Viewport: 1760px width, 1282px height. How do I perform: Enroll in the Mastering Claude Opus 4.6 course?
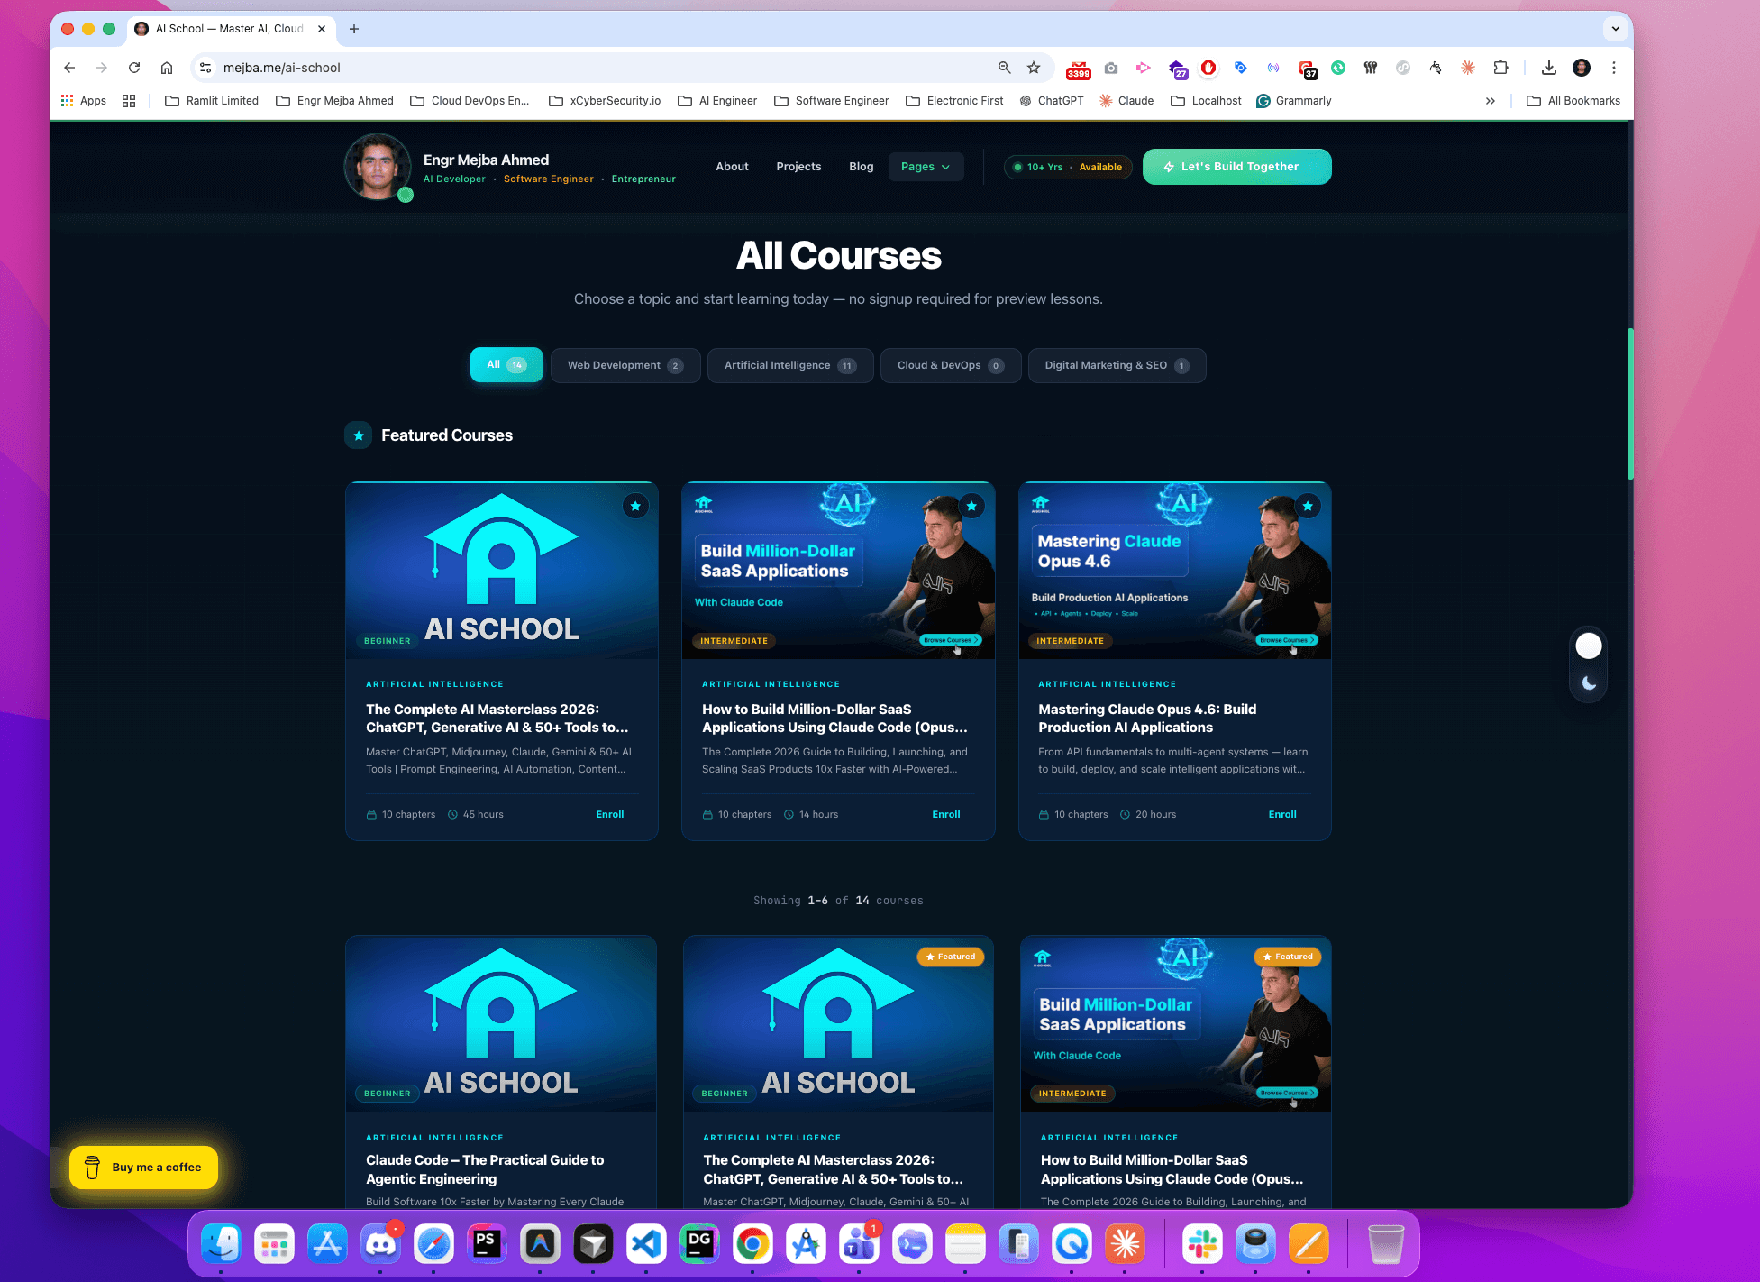click(1281, 814)
